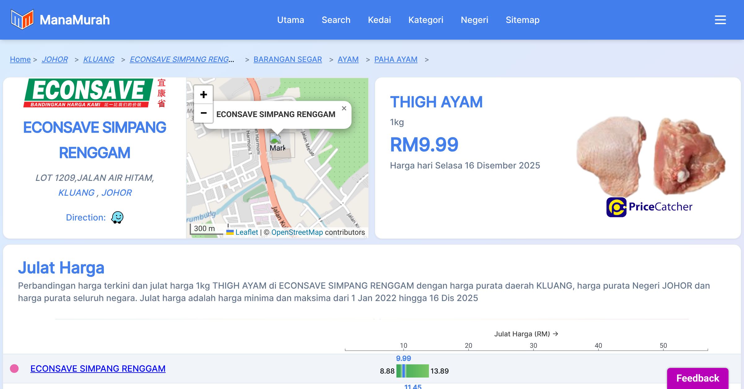
Task: Close the ECONSAVE SIMPANG RENGGAM map popup
Action: pyautogui.click(x=344, y=108)
